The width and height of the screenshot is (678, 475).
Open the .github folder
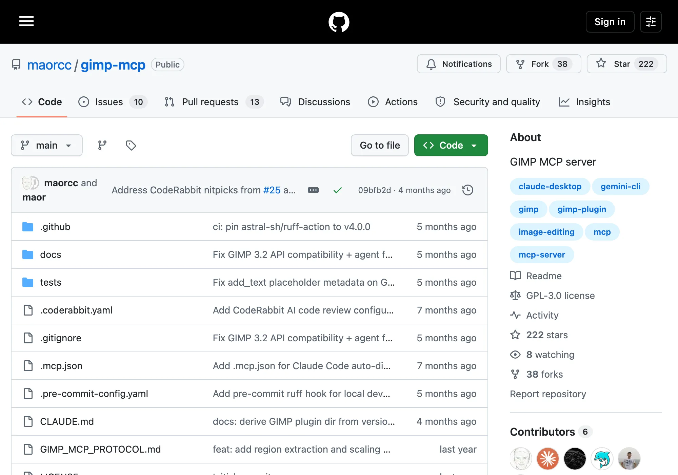point(55,227)
